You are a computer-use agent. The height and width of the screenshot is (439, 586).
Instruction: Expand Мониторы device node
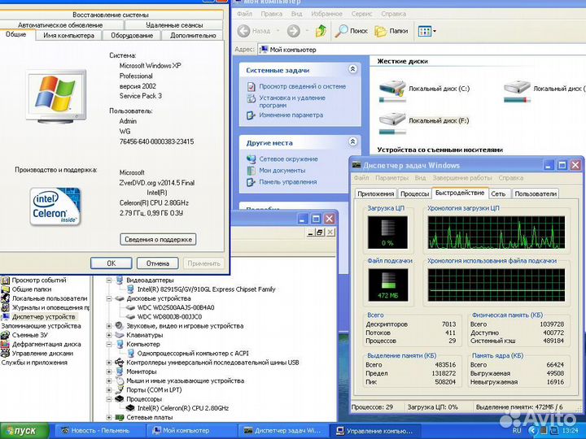(109, 372)
